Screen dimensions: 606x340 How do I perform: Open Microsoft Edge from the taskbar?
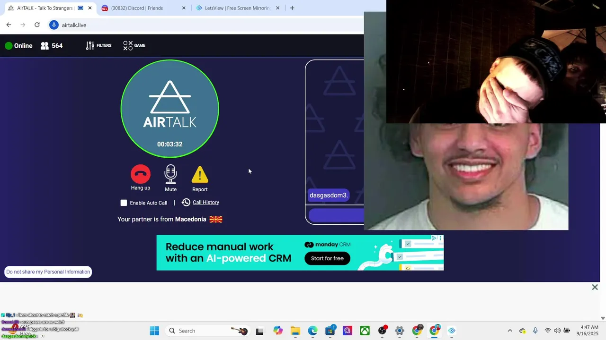[x=312, y=331]
